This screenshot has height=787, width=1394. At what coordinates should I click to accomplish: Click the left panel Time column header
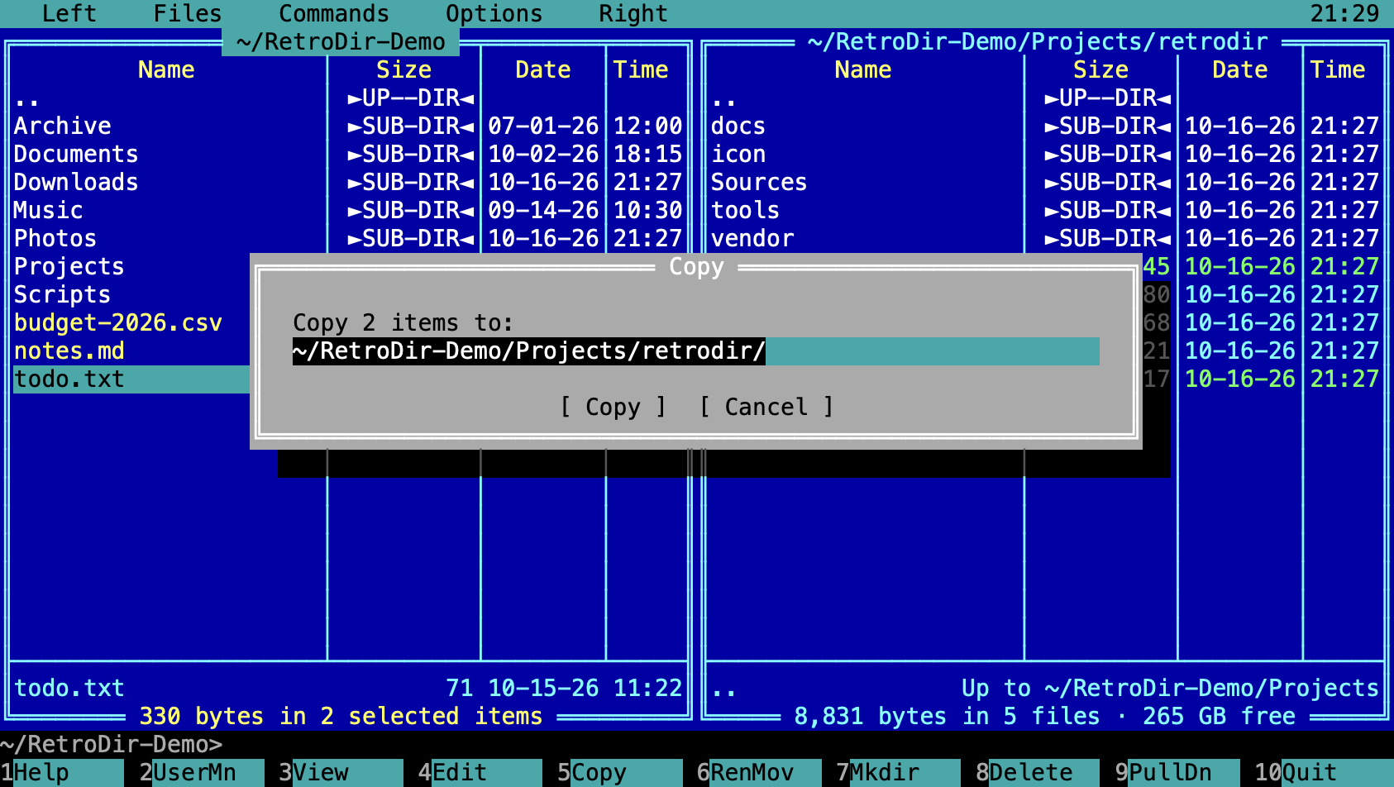coord(641,69)
